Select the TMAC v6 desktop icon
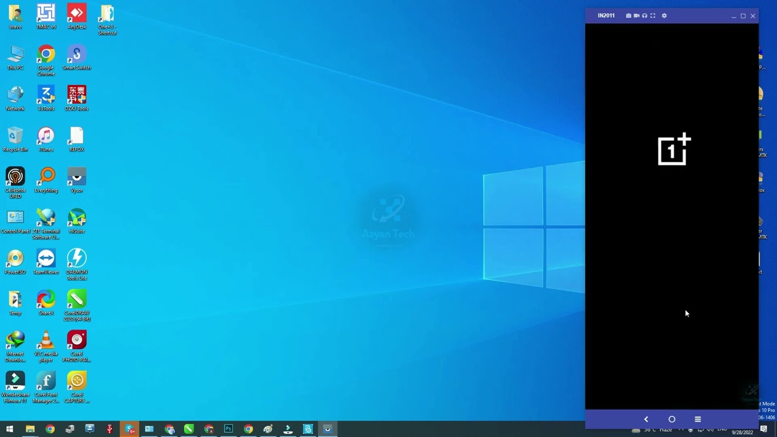The height and width of the screenshot is (437, 777). pyautogui.click(x=46, y=17)
